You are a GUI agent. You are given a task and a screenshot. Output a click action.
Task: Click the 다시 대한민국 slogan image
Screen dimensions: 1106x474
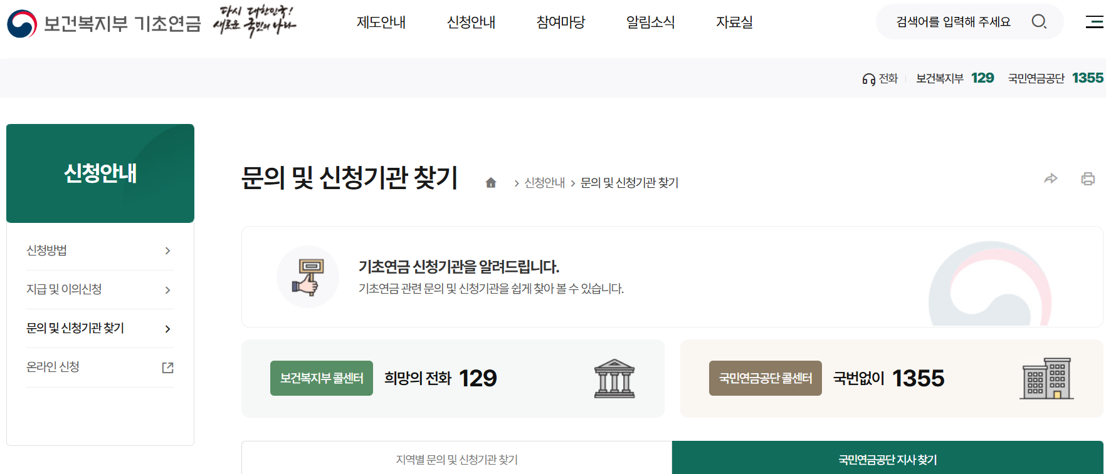254,21
